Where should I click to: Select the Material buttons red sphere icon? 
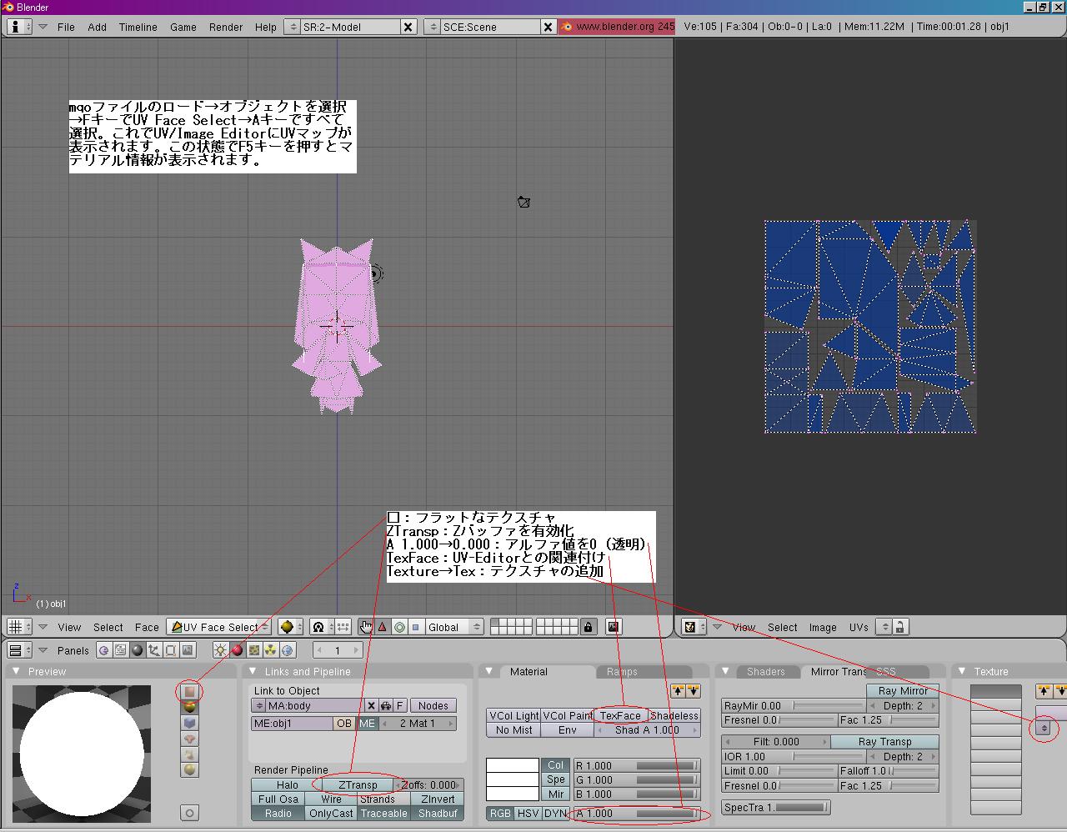(x=235, y=651)
